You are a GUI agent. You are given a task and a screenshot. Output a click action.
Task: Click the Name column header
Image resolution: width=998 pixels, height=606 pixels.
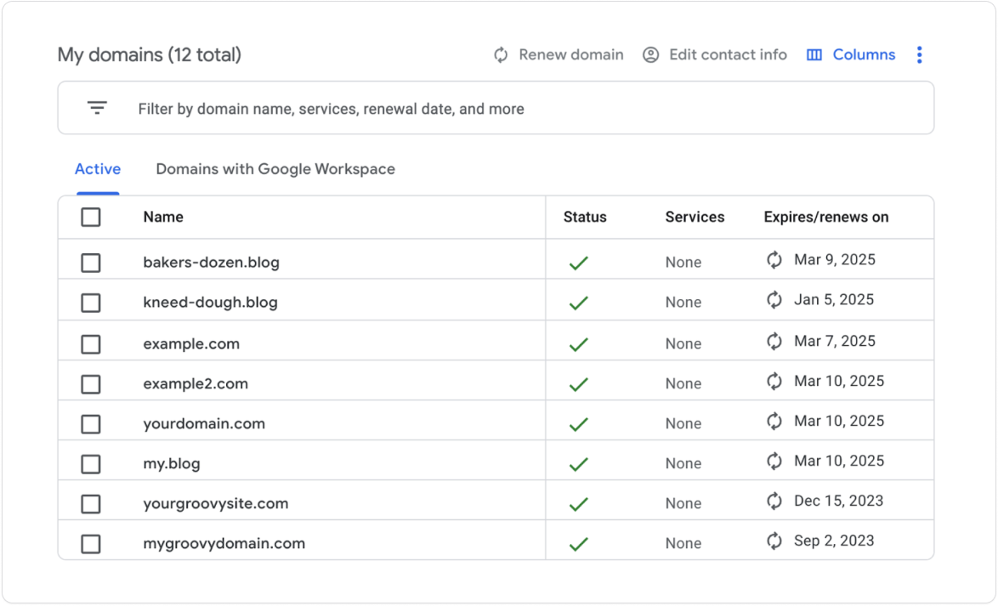[163, 217]
